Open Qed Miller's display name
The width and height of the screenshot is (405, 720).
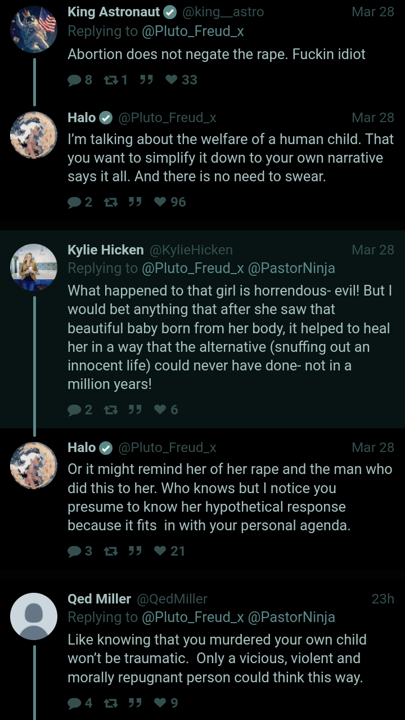(x=99, y=598)
